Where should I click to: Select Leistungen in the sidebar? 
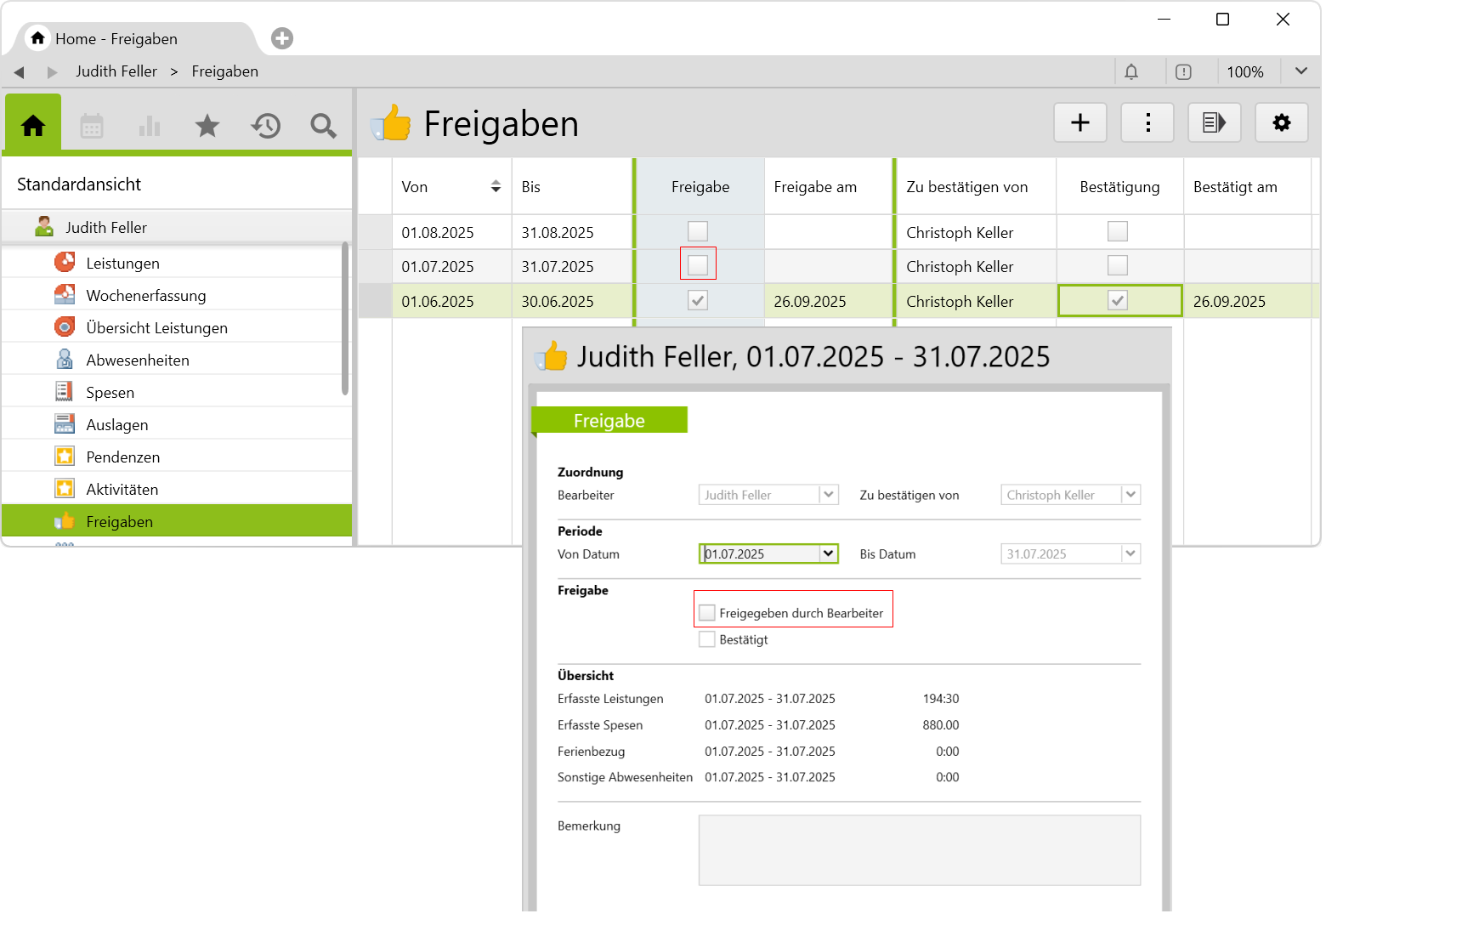pyautogui.click(x=122, y=264)
